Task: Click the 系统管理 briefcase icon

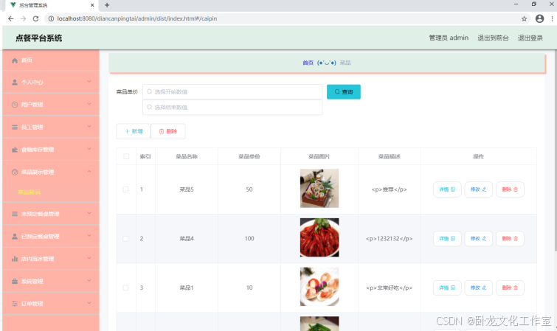Action: tap(15, 282)
